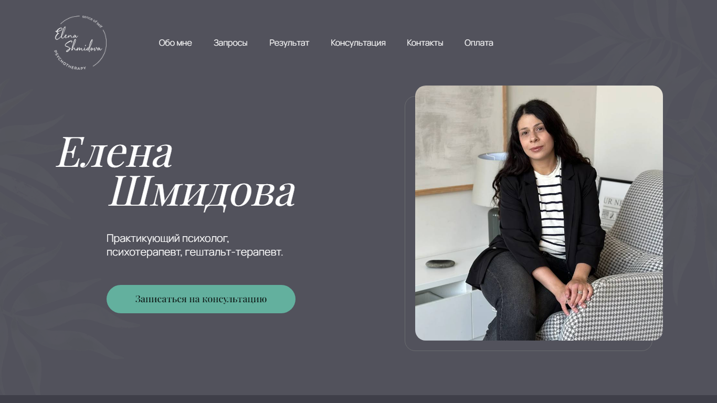Click the Практикующий психолог text line
Viewport: 717px width, 403px height.
[168, 238]
